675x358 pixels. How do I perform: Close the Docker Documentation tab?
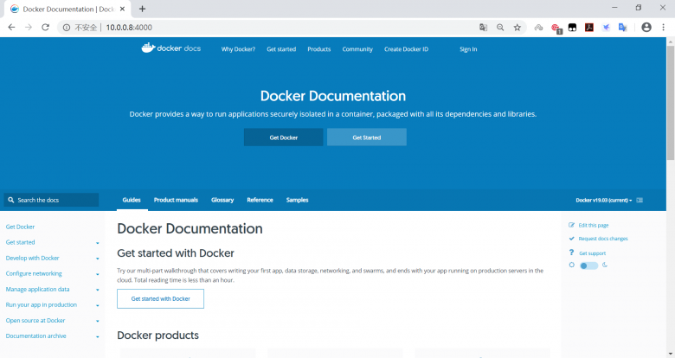pyautogui.click(x=122, y=9)
